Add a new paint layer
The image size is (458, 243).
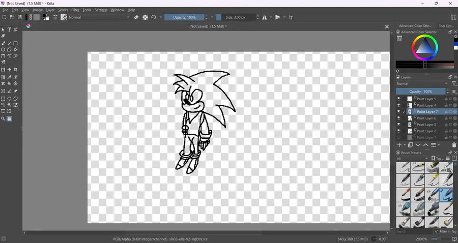[399, 145]
